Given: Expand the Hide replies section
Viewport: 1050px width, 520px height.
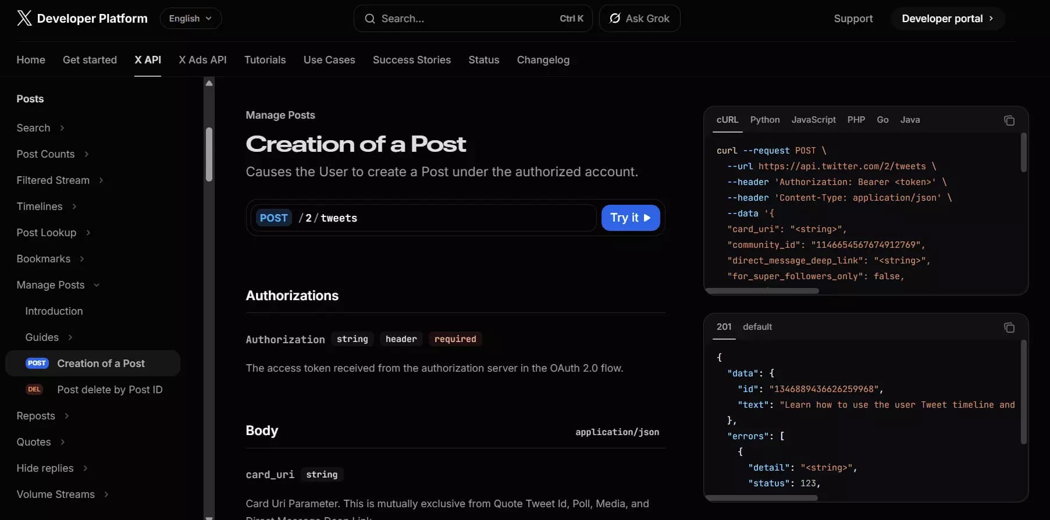Looking at the screenshot, I should pos(86,468).
